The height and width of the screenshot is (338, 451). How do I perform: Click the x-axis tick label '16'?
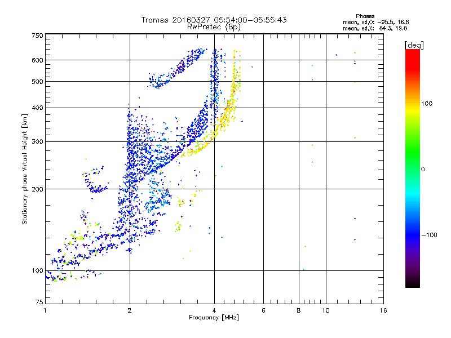tap(383, 310)
